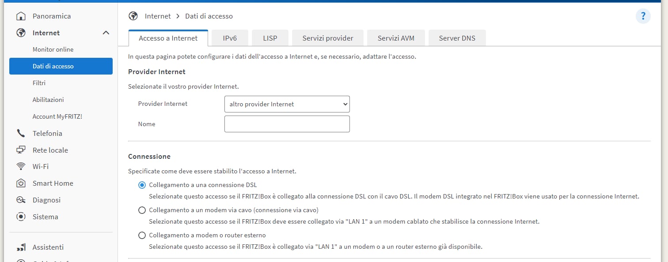Click the Smart Home power icon
Screen dimensions: 668x262
21,183
